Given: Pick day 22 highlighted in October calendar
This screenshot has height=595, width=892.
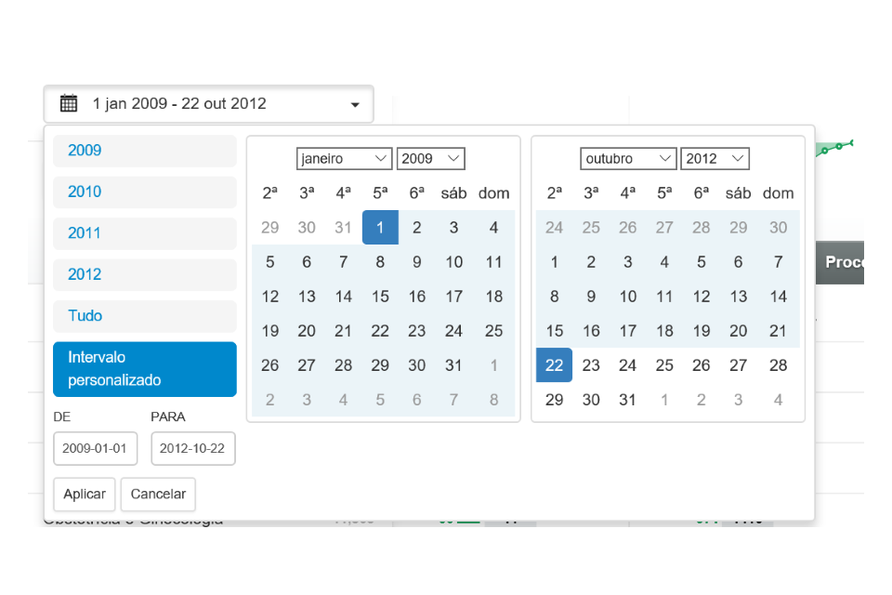Looking at the screenshot, I should click(554, 365).
